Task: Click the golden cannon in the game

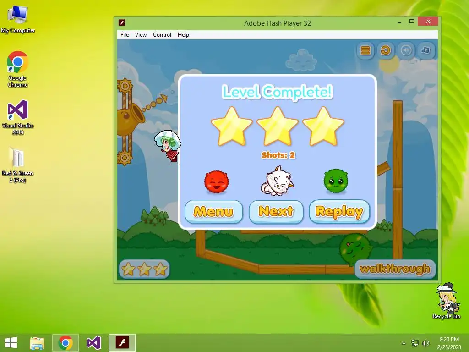Action: [x=130, y=118]
